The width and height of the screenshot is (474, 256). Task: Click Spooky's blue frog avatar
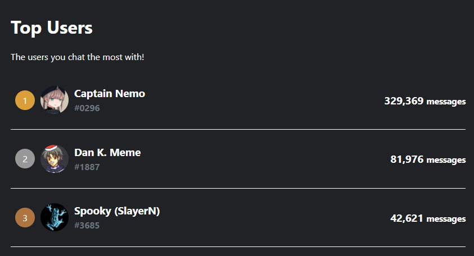[x=55, y=217]
